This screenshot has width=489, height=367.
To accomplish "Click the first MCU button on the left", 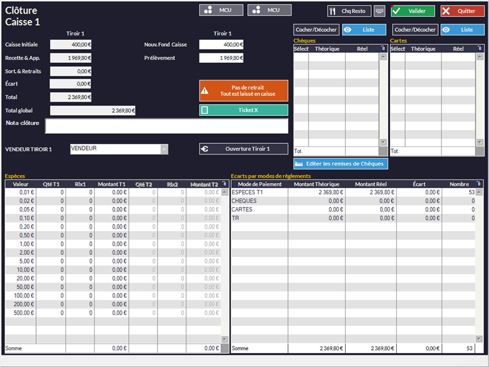I will 221,10.
